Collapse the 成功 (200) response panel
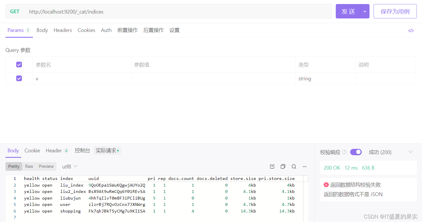 (410, 152)
